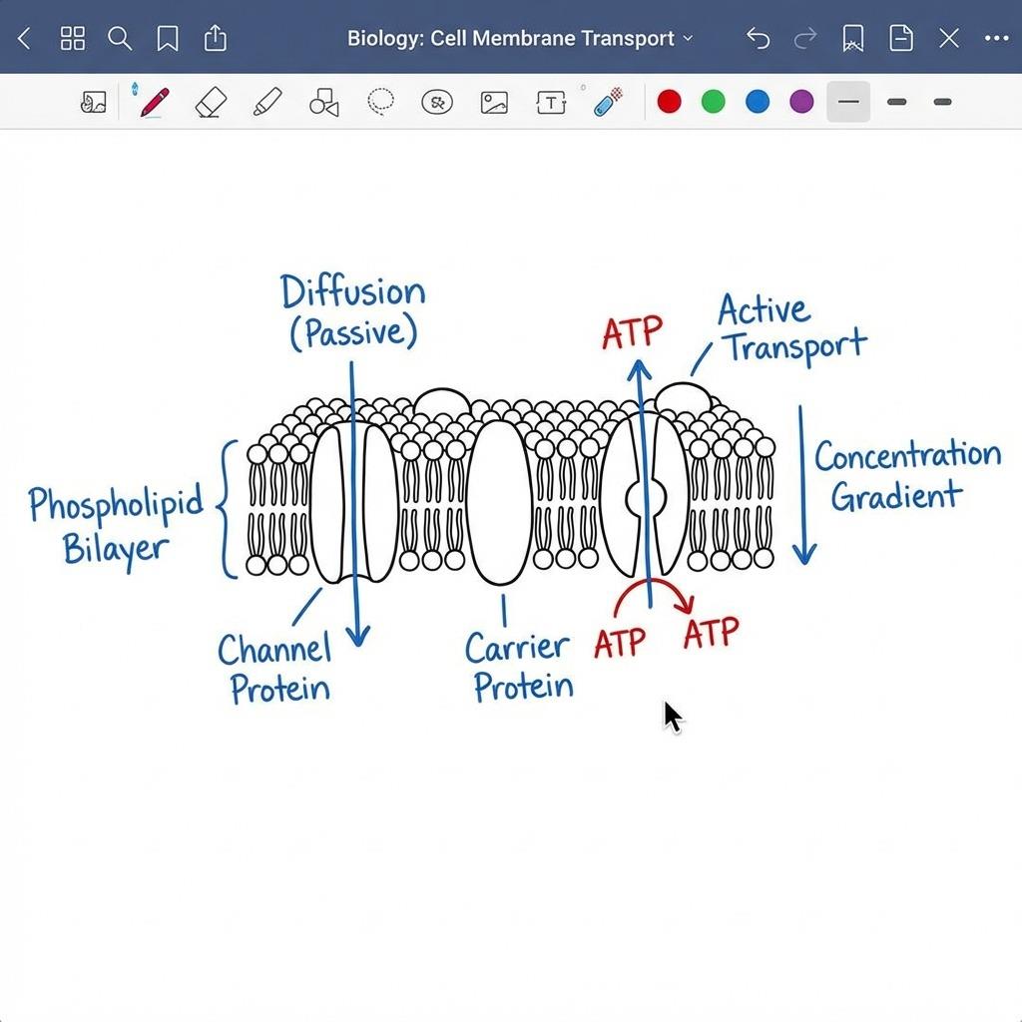Screen dimensions: 1022x1022
Task: Pick the purple pen color
Action: pyautogui.click(x=801, y=102)
